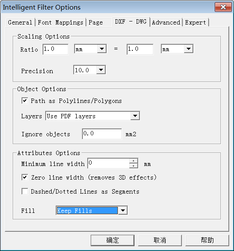Select the Page tab
Image resolution: width=234 pixels, height=251 pixels.
[x=96, y=22]
